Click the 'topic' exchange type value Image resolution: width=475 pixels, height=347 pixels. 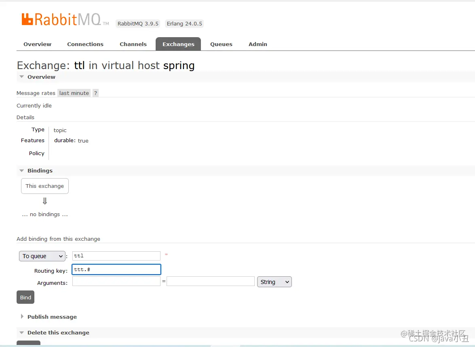click(x=60, y=130)
